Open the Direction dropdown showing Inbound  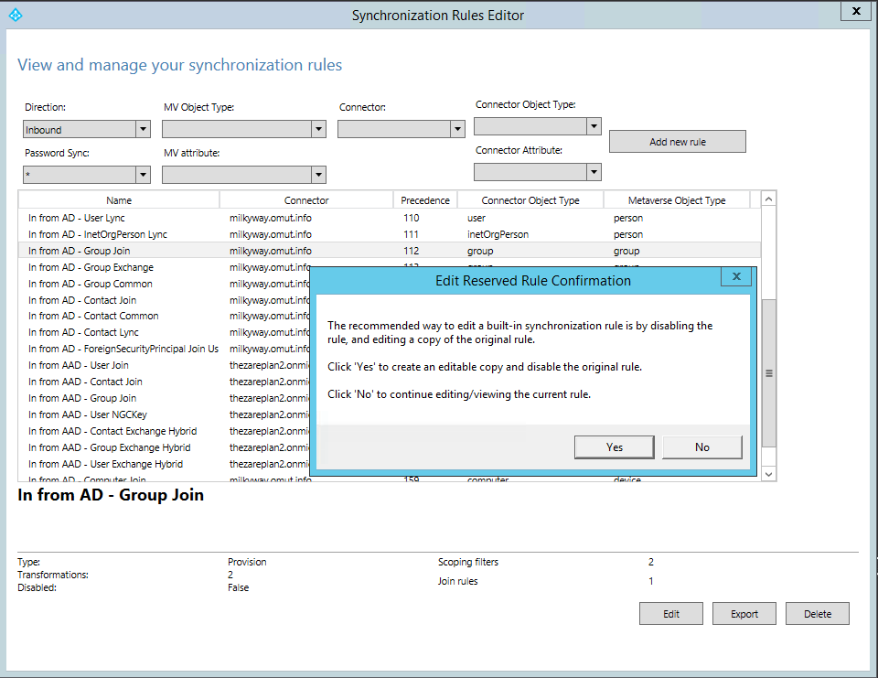(87, 129)
